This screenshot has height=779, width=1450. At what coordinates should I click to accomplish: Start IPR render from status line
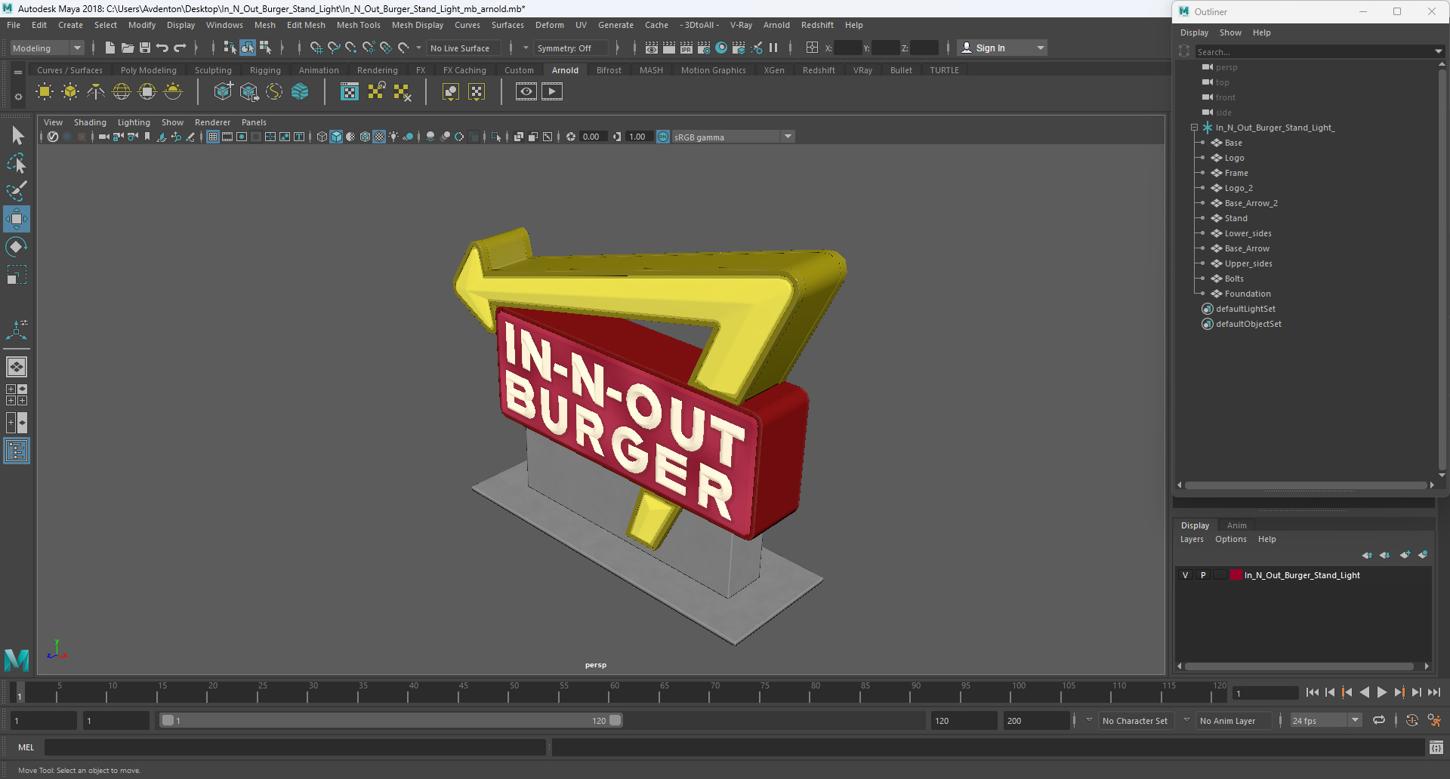pos(686,48)
